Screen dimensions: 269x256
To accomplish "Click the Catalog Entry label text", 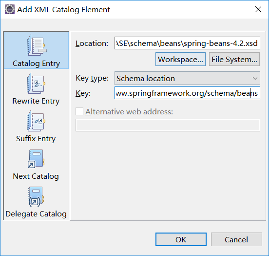I will pos(36,64).
